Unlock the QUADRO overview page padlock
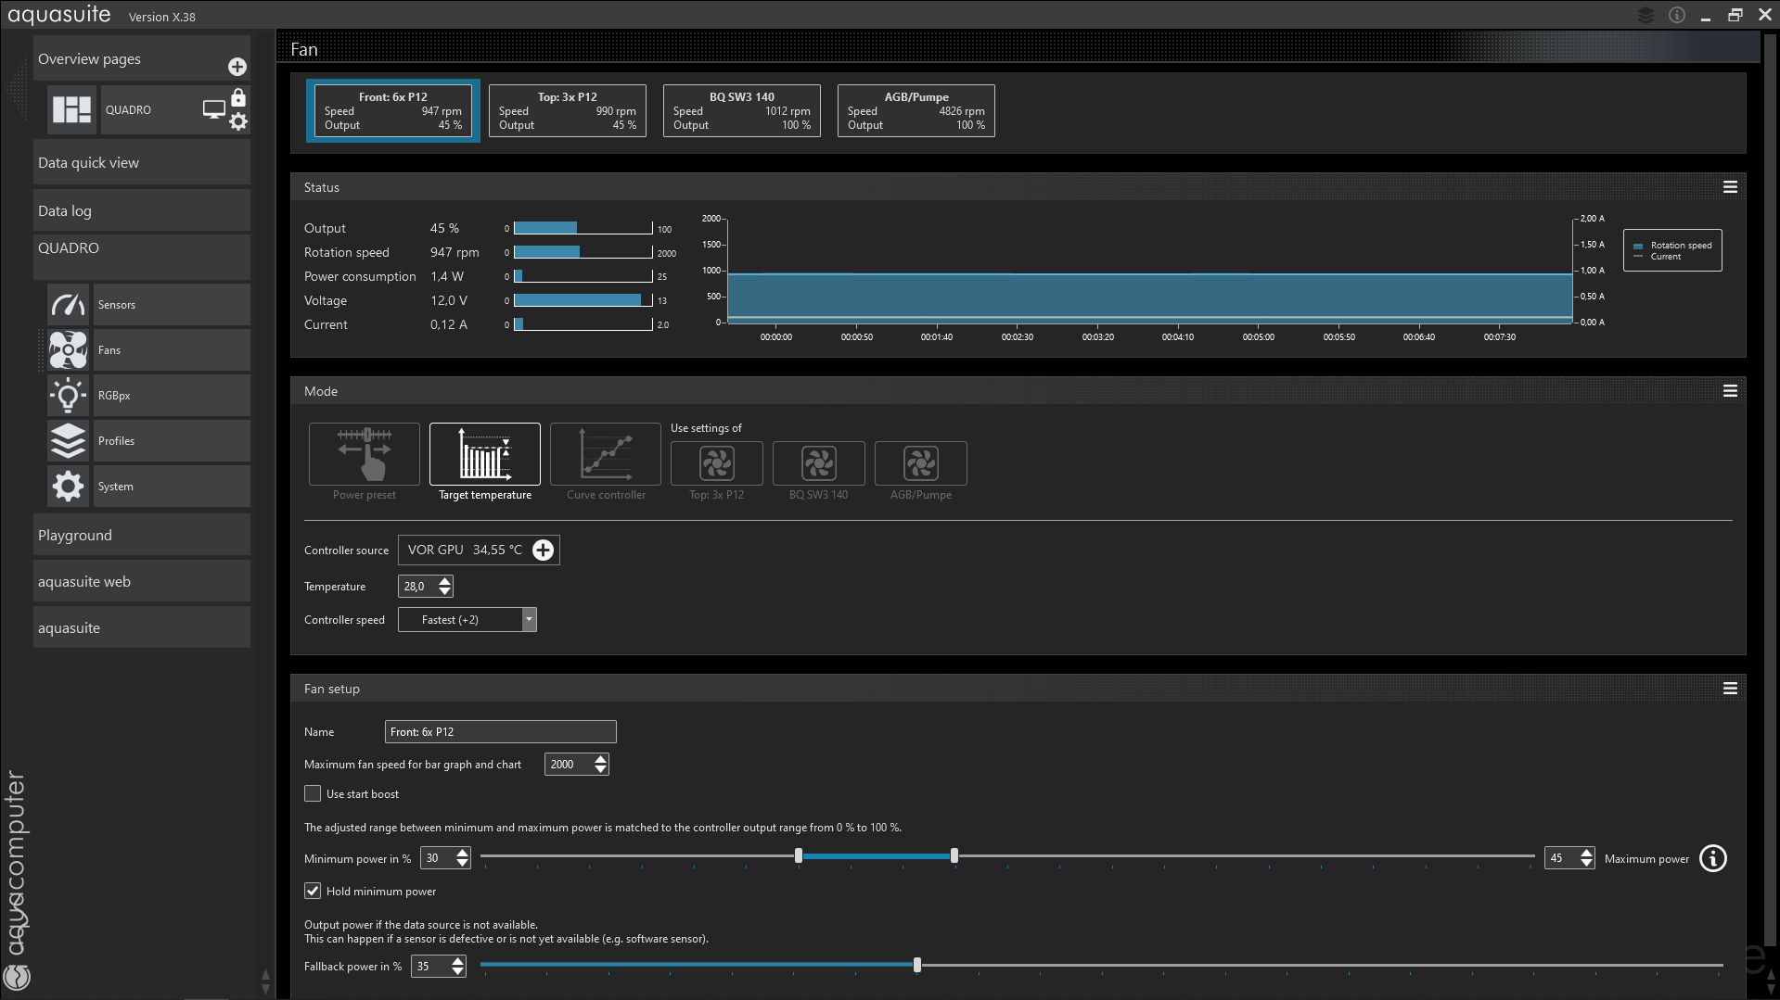 [238, 97]
